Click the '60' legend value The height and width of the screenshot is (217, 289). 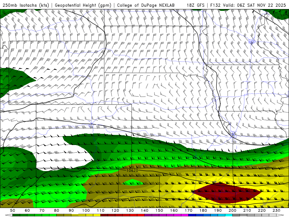point(27,210)
